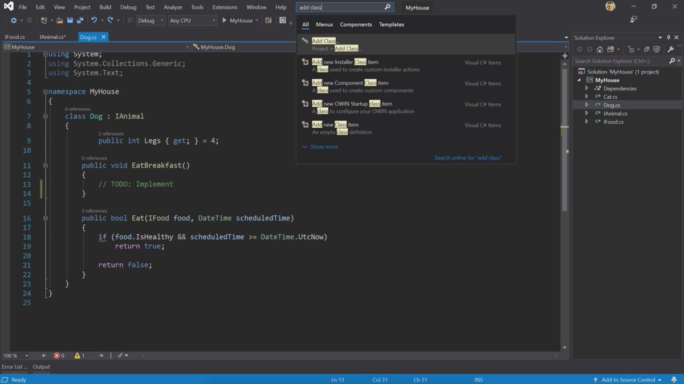This screenshot has height=384, width=684.
Task: Click the search magnifier in quick launch box
Action: click(388, 7)
